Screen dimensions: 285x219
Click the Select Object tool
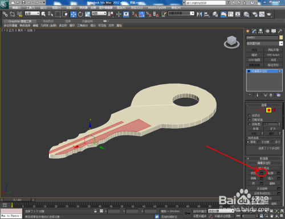43,14
